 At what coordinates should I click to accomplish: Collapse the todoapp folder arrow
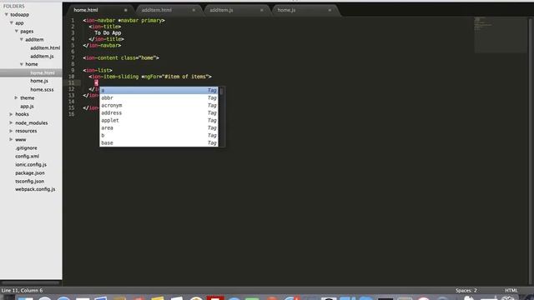(6, 15)
